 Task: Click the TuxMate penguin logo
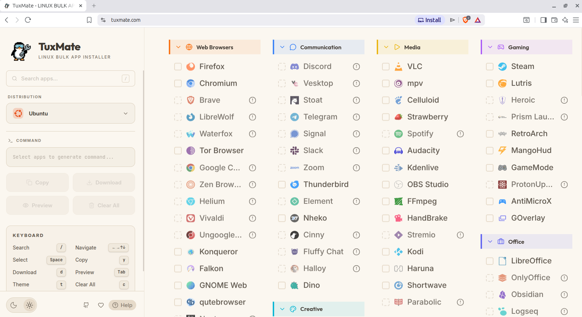click(21, 51)
